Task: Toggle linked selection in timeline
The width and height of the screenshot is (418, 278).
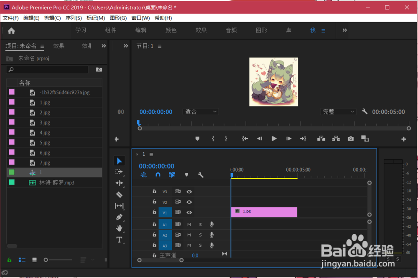Action: (172, 175)
